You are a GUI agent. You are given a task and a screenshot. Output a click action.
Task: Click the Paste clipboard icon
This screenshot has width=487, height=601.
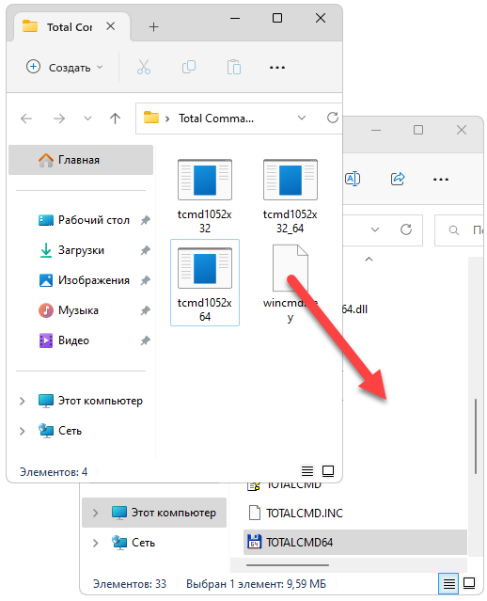[234, 67]
